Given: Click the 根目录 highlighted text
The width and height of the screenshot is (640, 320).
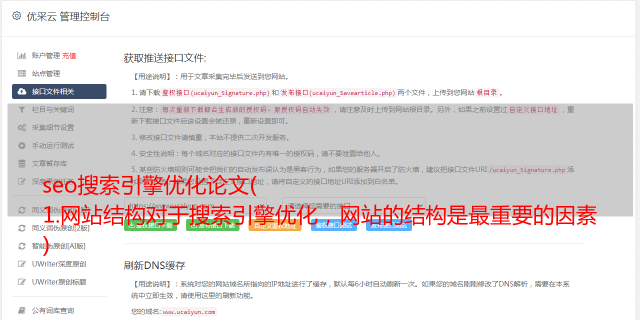Looking at the screenshot, I should pos(487,92).
